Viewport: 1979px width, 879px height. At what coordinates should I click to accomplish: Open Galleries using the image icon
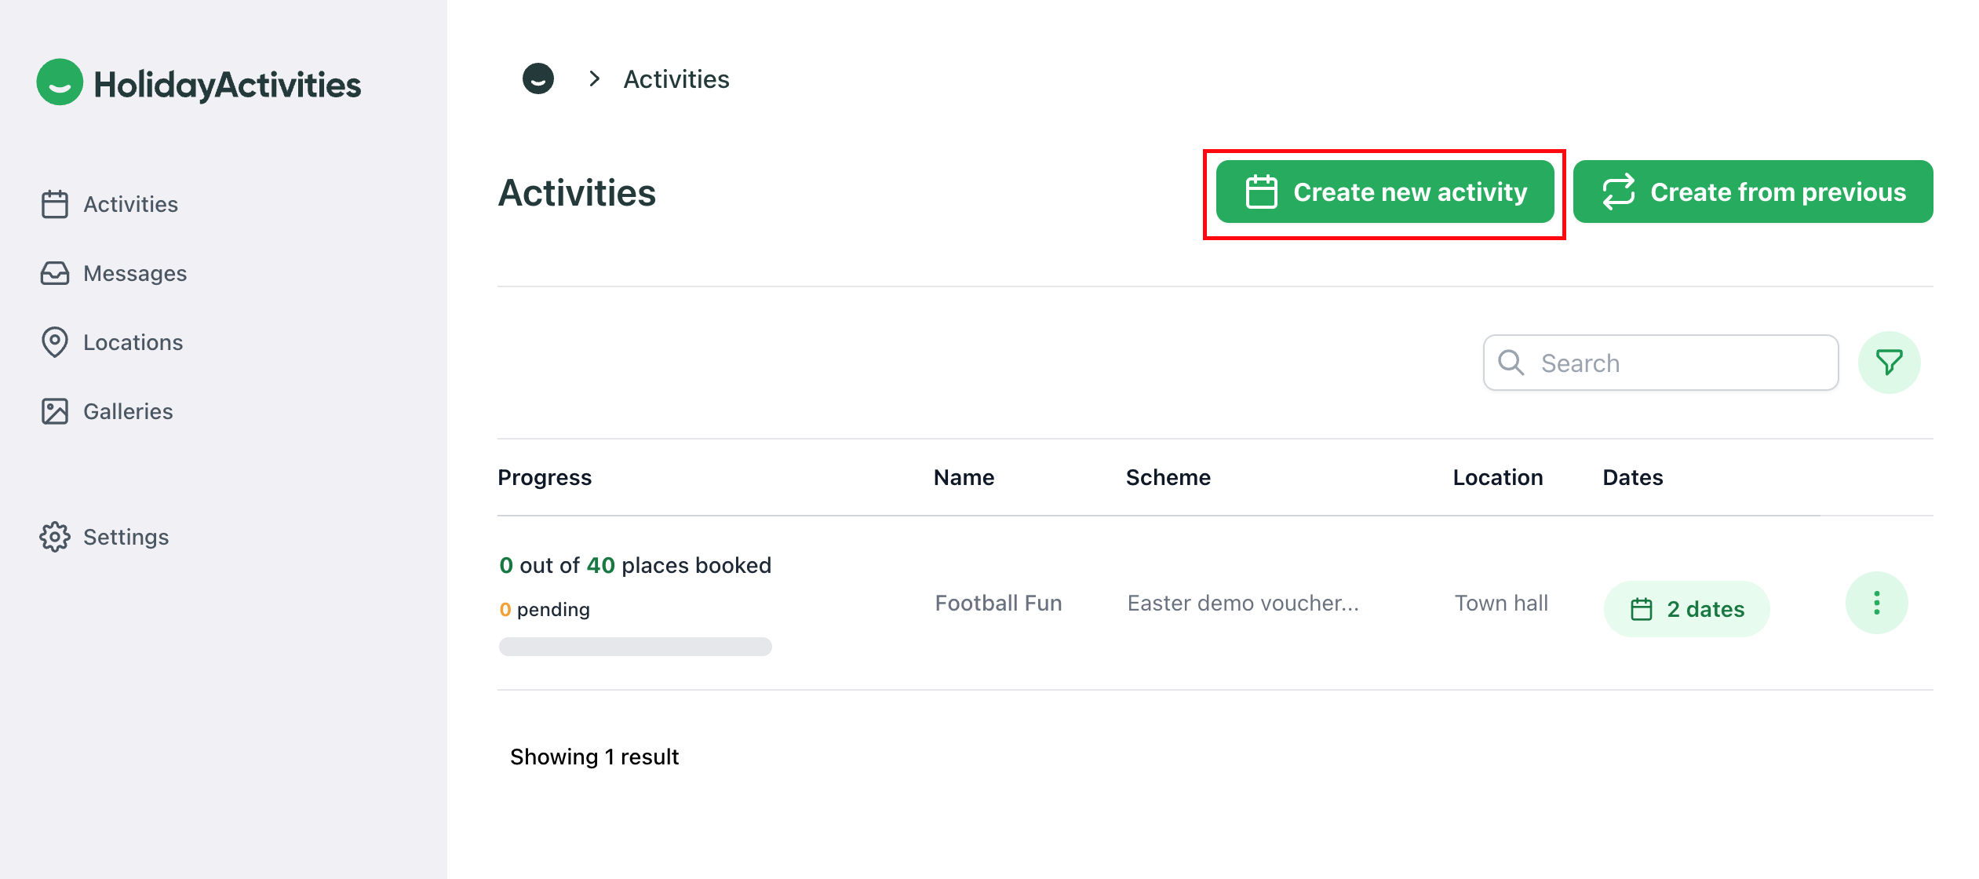[x=55, y=410]
